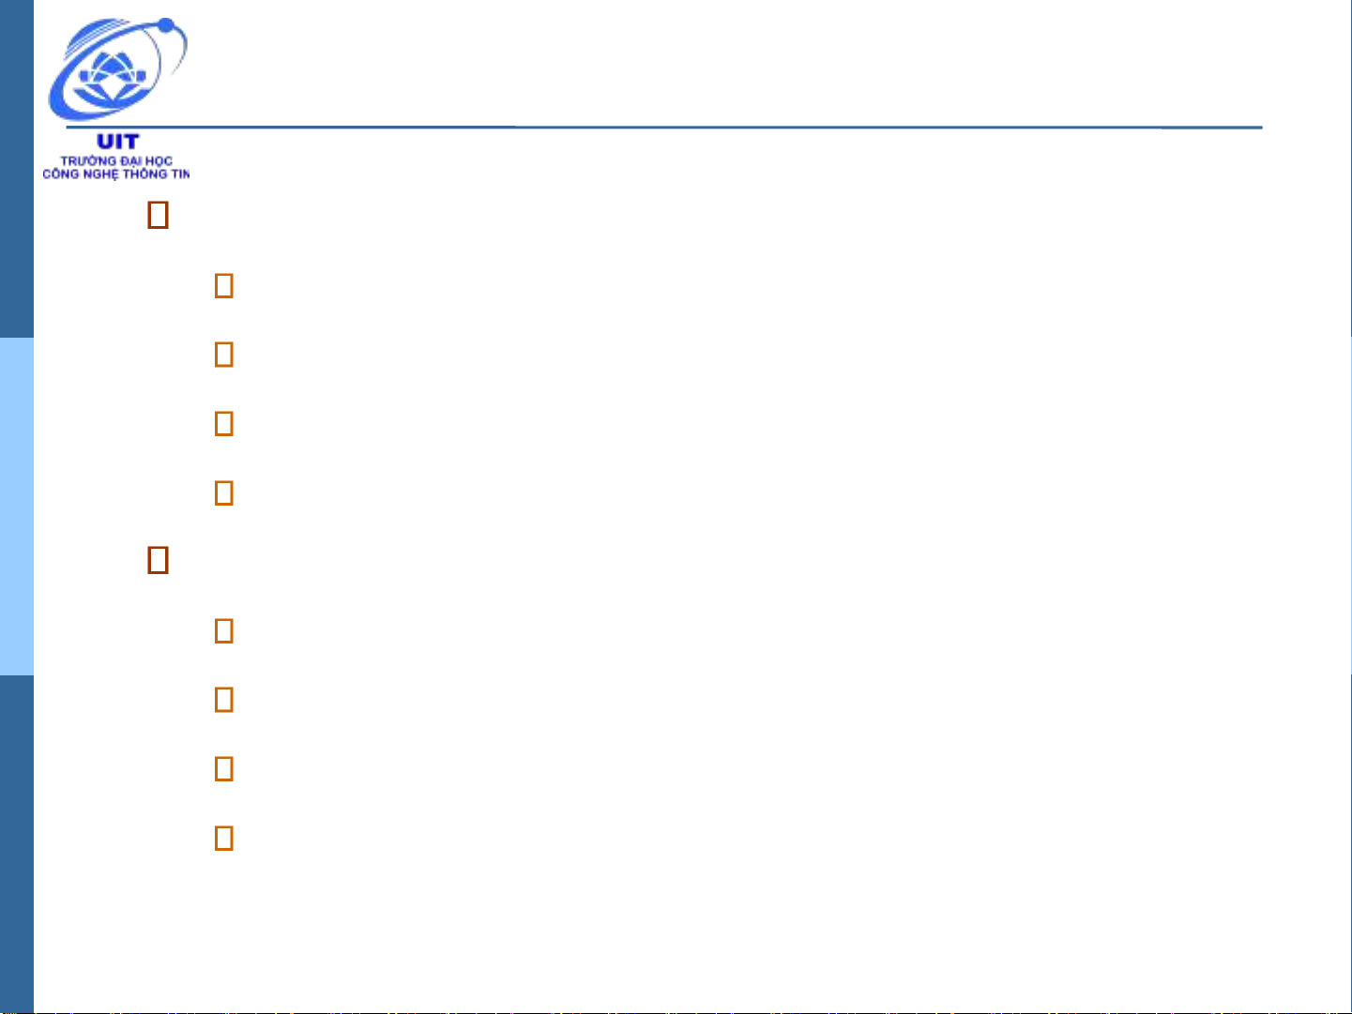
Task: Select the "CÔNG NGHỆ THÔNG TIN" caption text
Action: (x=115, y=174)
